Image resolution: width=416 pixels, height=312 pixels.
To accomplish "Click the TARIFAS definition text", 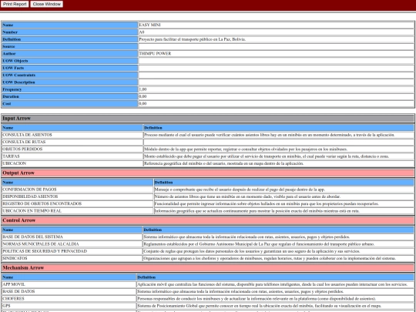I will tap(267, 156).
